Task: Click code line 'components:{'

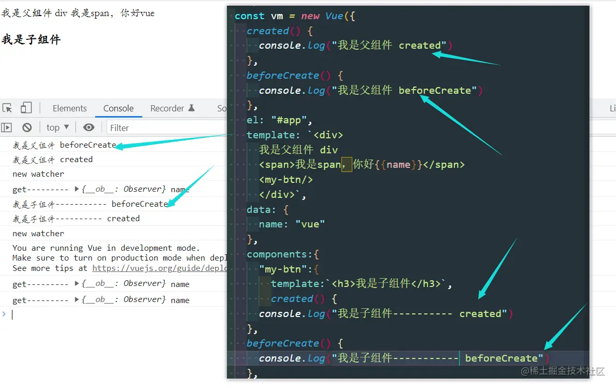Action: tap(283, 254)
